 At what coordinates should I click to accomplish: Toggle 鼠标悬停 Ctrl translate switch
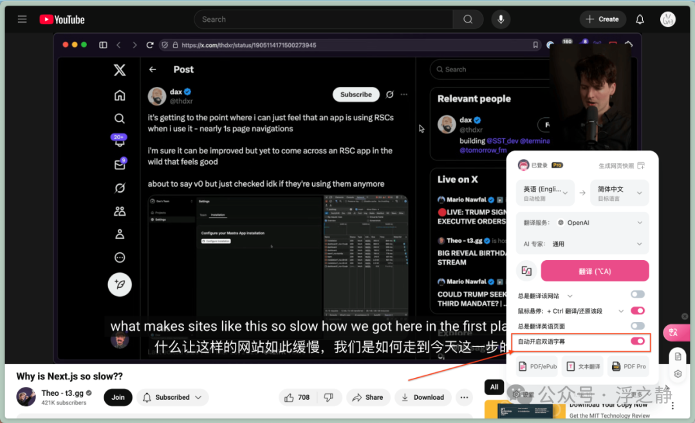click(x=637, y=311)
